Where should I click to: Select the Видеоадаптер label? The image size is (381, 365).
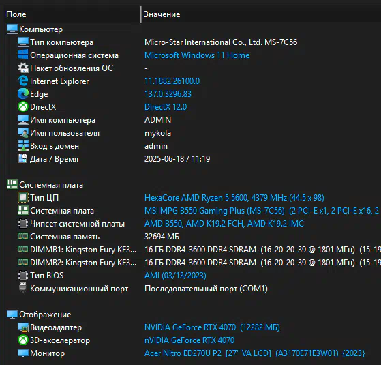coord(56,327)
